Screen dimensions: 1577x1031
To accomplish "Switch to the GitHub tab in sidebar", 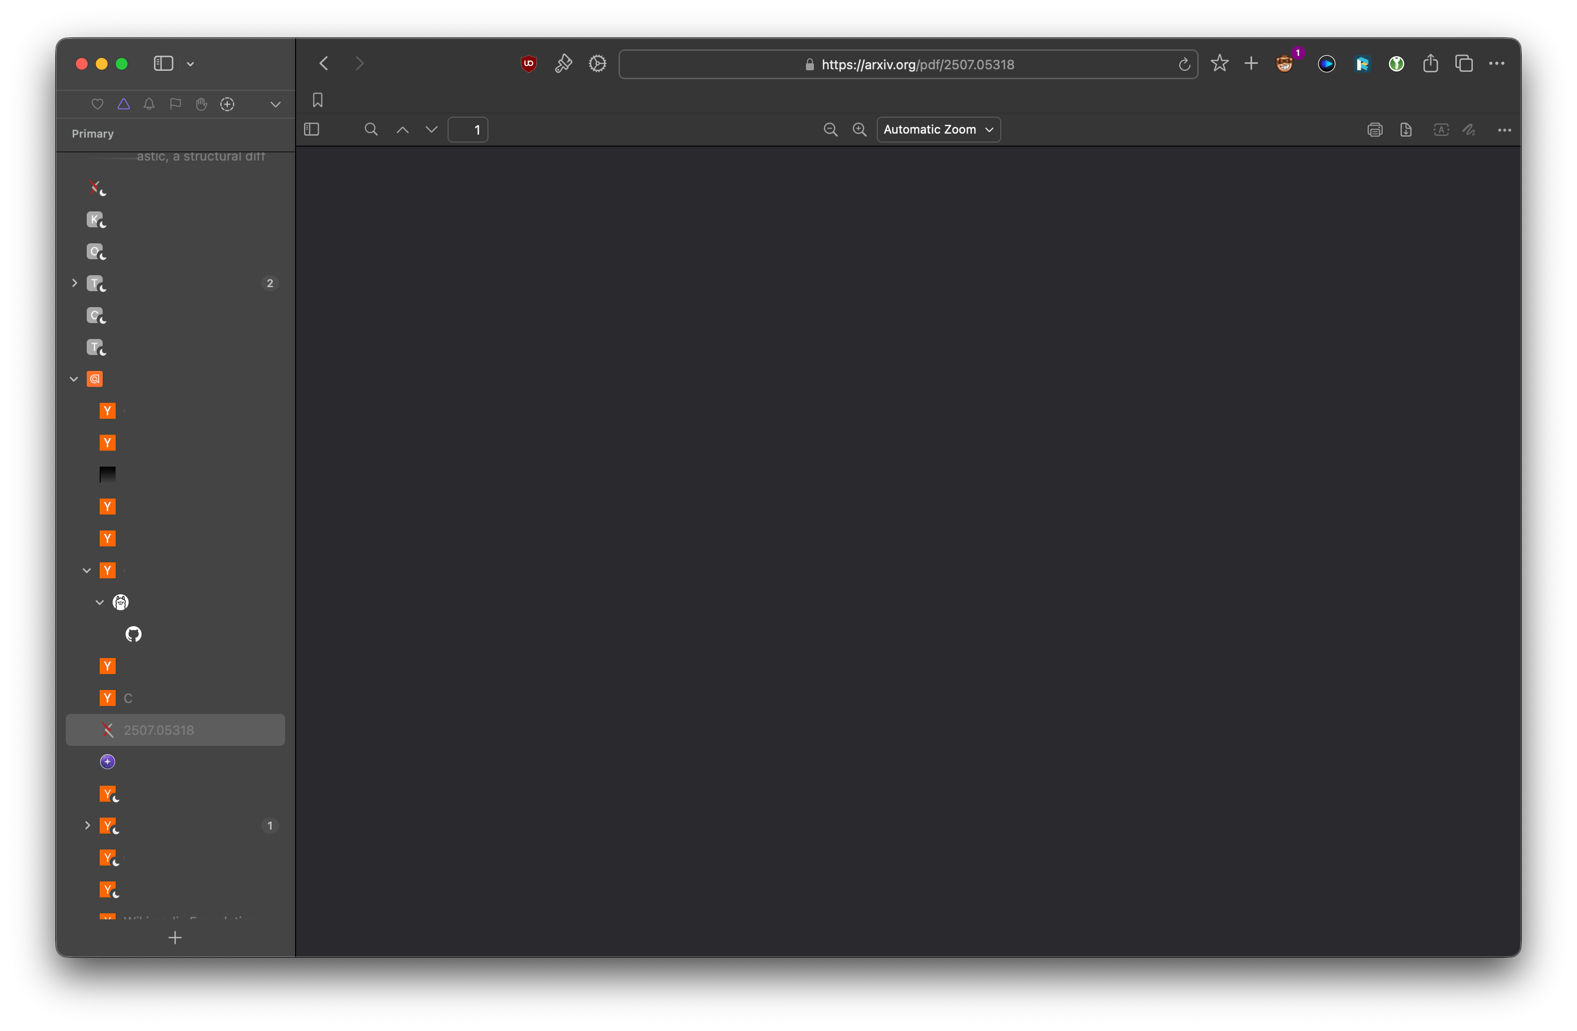I will (x=133, y=634).
